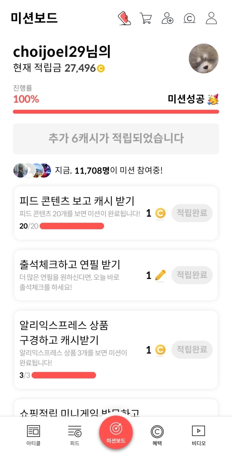
Task: Tap the red mission progress bar
Action: point(116,112)
